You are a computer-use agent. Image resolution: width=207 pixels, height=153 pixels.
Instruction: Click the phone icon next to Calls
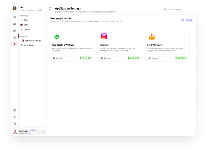pos(21,20)
